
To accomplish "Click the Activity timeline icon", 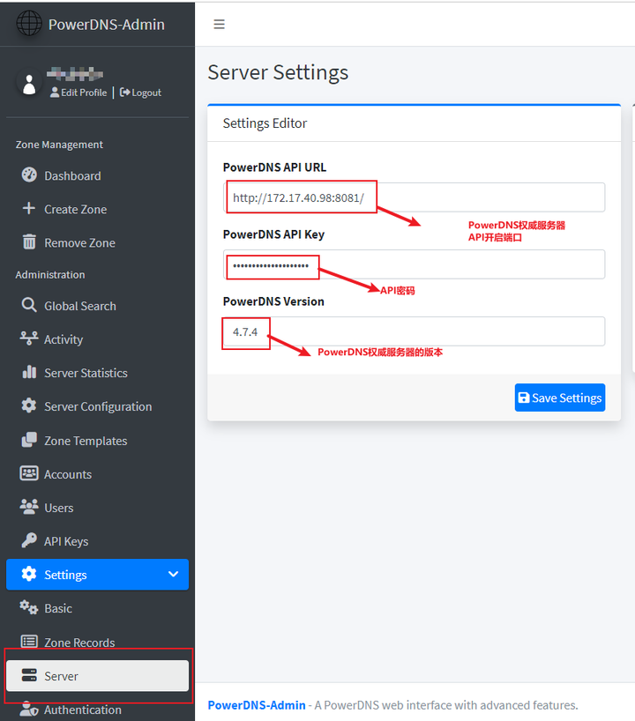I will (x=29, y=338).
